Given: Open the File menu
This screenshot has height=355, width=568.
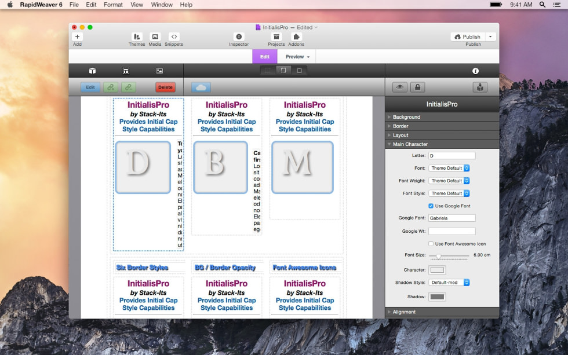Looking at the screenshot, I should pyautogui.click(x=74, y=5).
